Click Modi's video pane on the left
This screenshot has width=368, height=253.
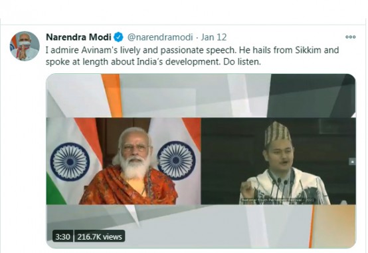click(x=124, y=161)
